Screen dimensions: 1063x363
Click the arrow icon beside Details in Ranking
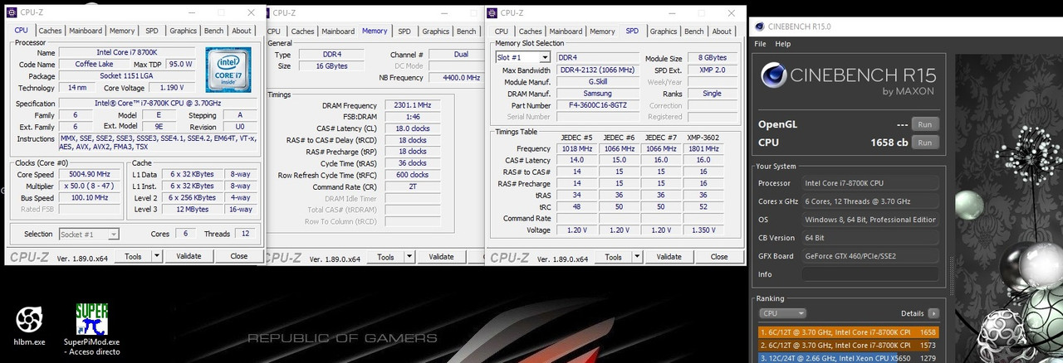[933, 313]
